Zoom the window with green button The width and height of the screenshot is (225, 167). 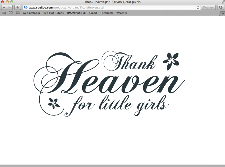(12, 2)
